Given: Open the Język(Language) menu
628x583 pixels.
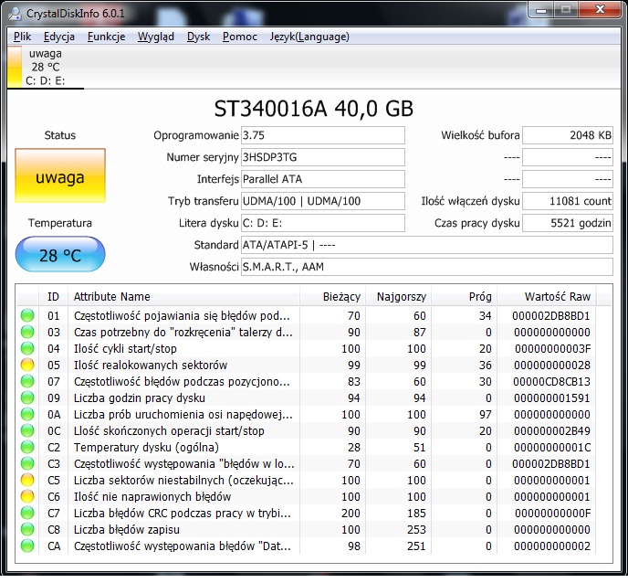Looking at the screenshot, I should 309,37.
